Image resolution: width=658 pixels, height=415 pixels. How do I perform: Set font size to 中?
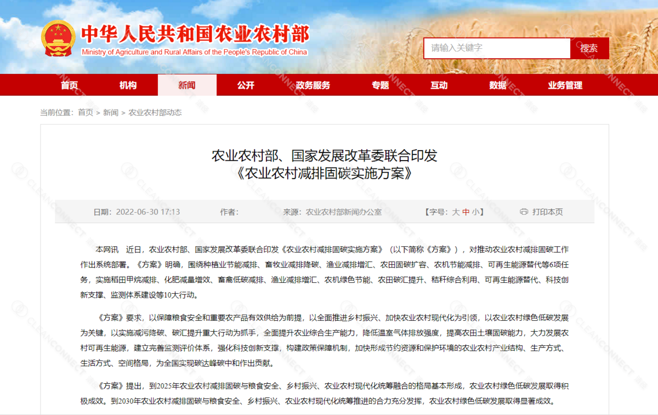466,212
